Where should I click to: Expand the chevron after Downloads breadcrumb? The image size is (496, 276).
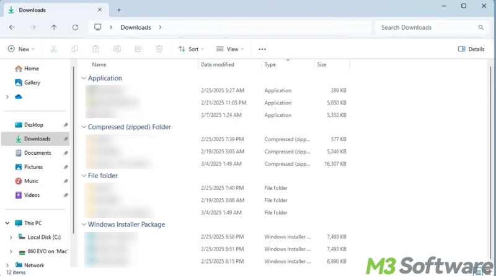(161, 27)
